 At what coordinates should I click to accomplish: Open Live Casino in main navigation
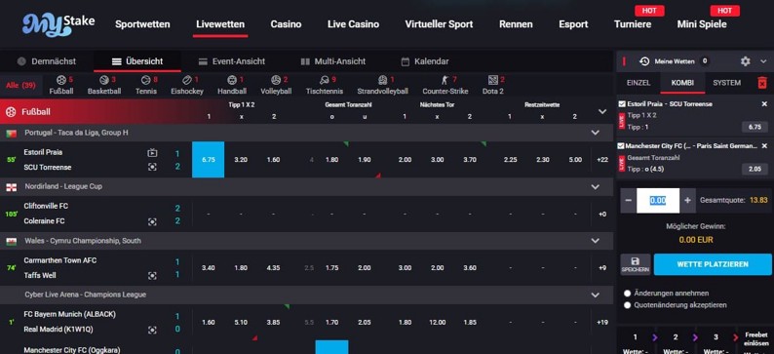[354, 24]
